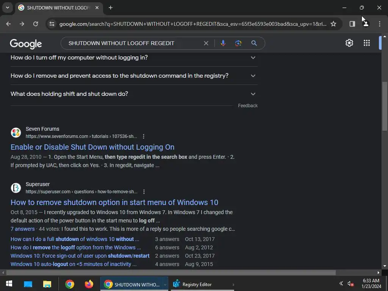Open the tab search dropdown arrow

(x=8, y=8)
